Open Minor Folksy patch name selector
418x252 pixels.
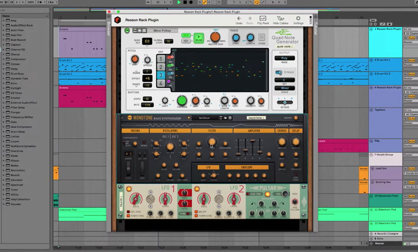click(162, 30)
